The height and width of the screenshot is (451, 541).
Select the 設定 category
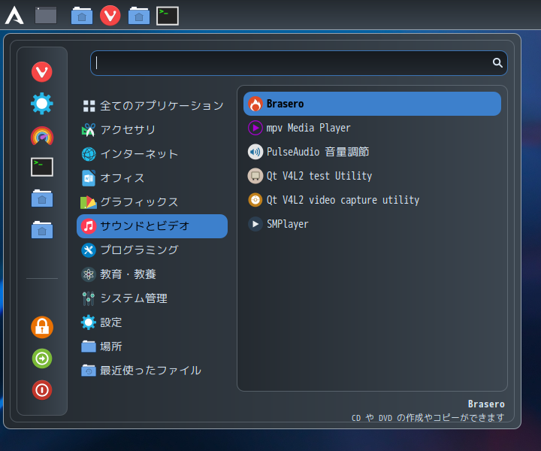pyautogui.click(x=152, y=322)
